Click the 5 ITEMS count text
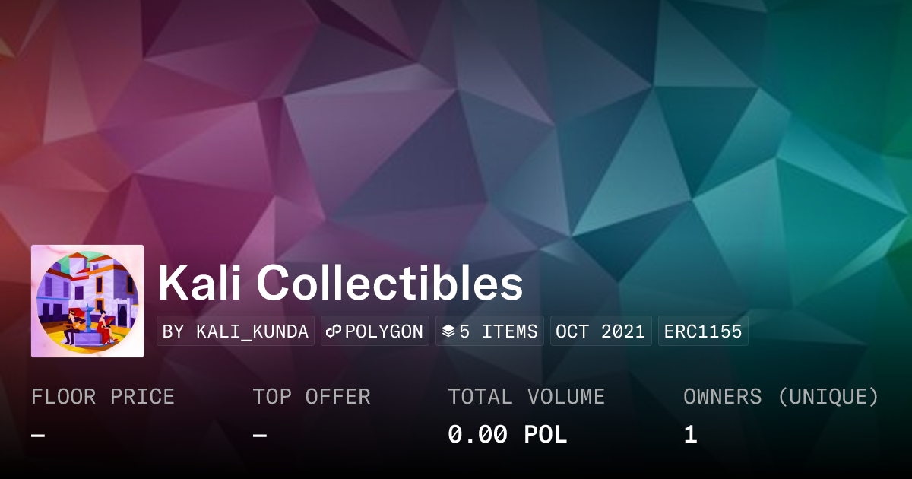The image size is (912, 479). point(499,331)
